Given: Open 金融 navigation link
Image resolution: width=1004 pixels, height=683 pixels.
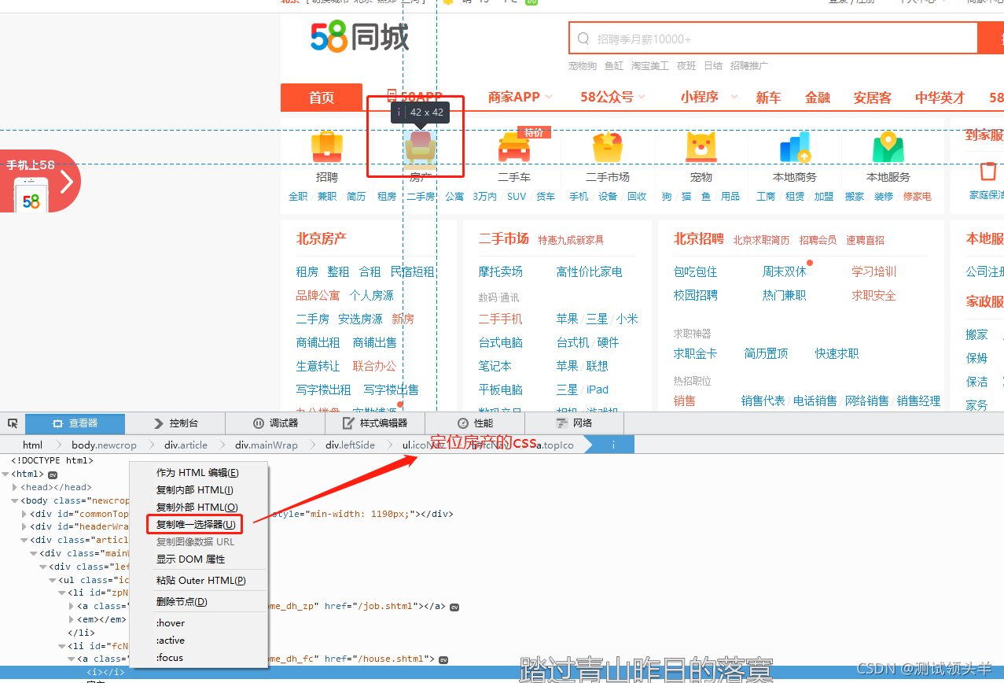Looking at the screenshot, I should point(818,98).
